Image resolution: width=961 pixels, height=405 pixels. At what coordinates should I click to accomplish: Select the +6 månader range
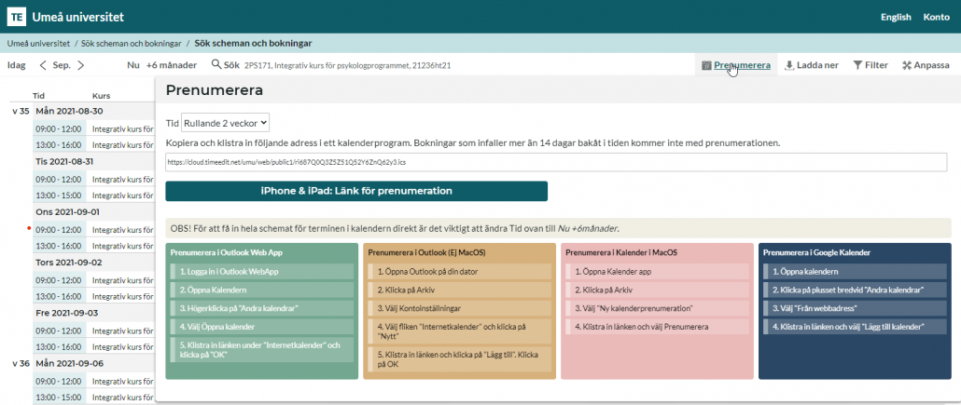coord(171,65)
